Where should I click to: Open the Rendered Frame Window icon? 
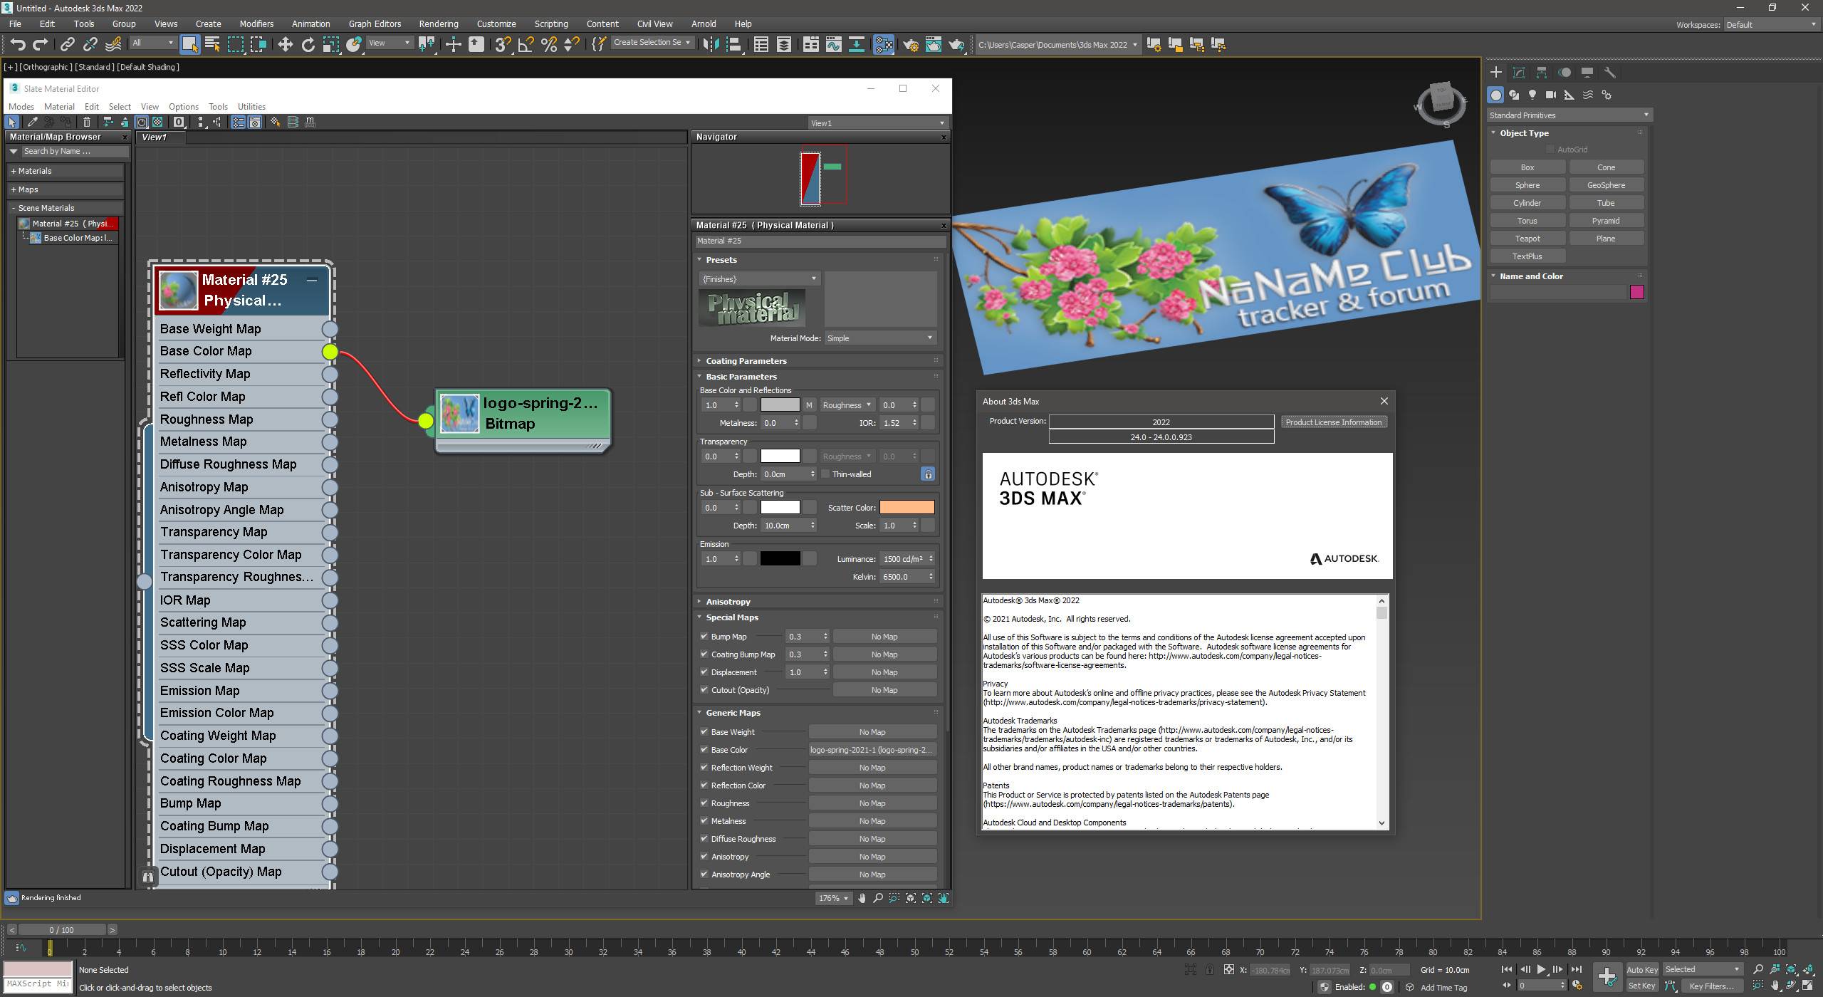[x=933, y=45]
